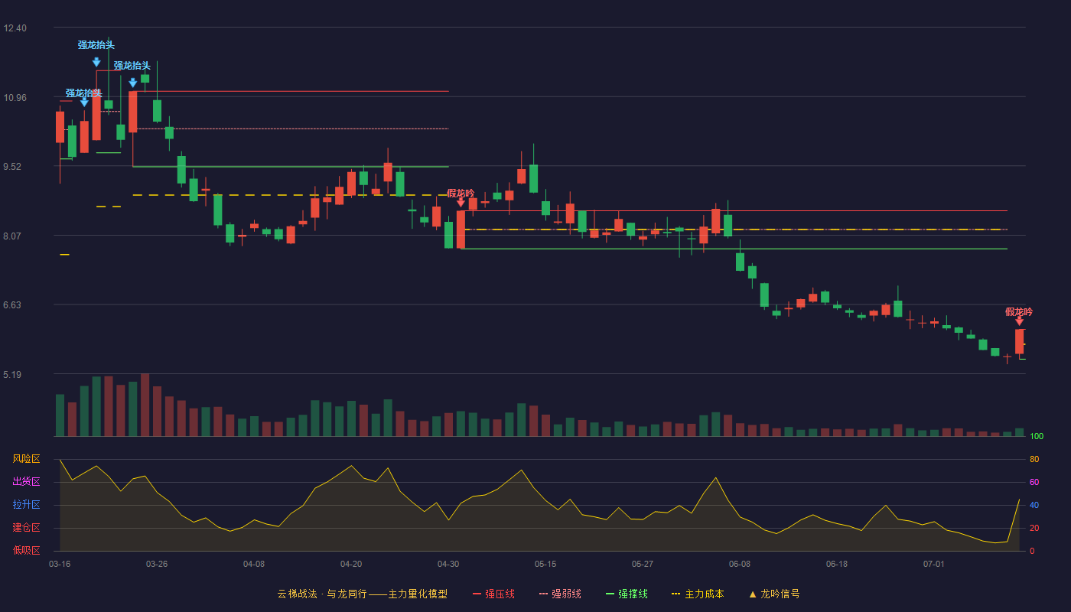1071x612 pixels.
Task: Click the green 100 indicator scale value
Action: click(x=1037, y=437)
